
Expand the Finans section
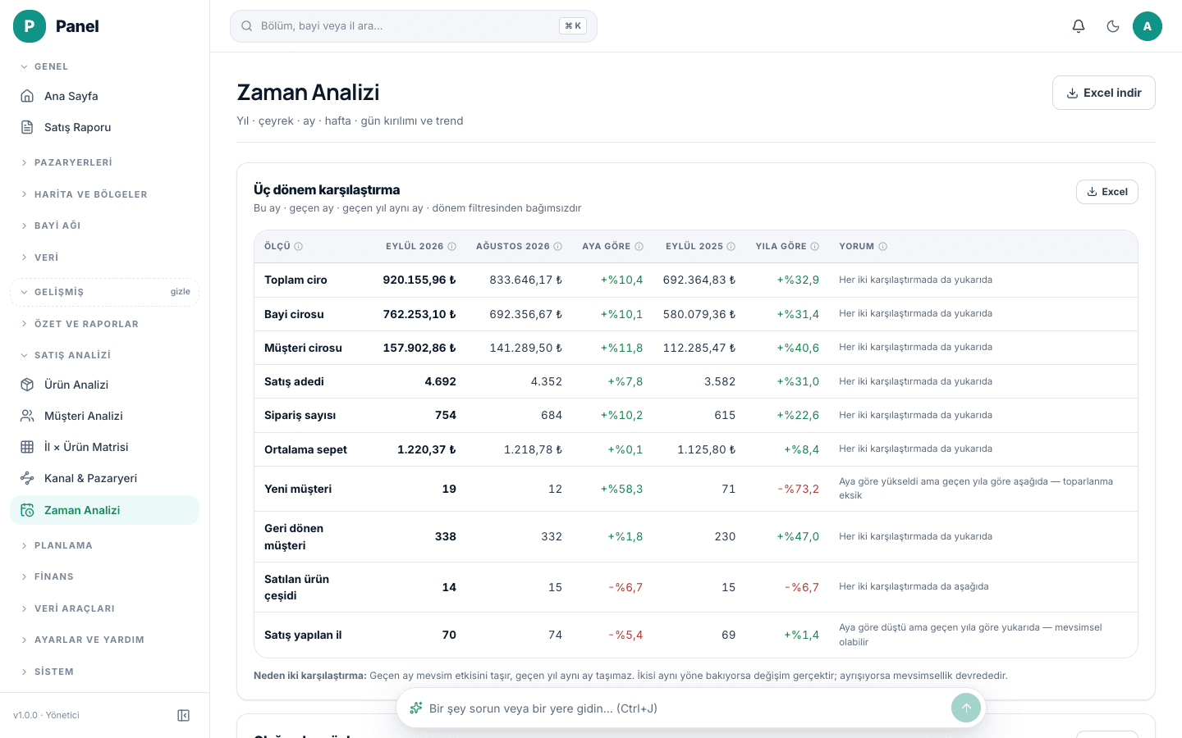point(104,576)
